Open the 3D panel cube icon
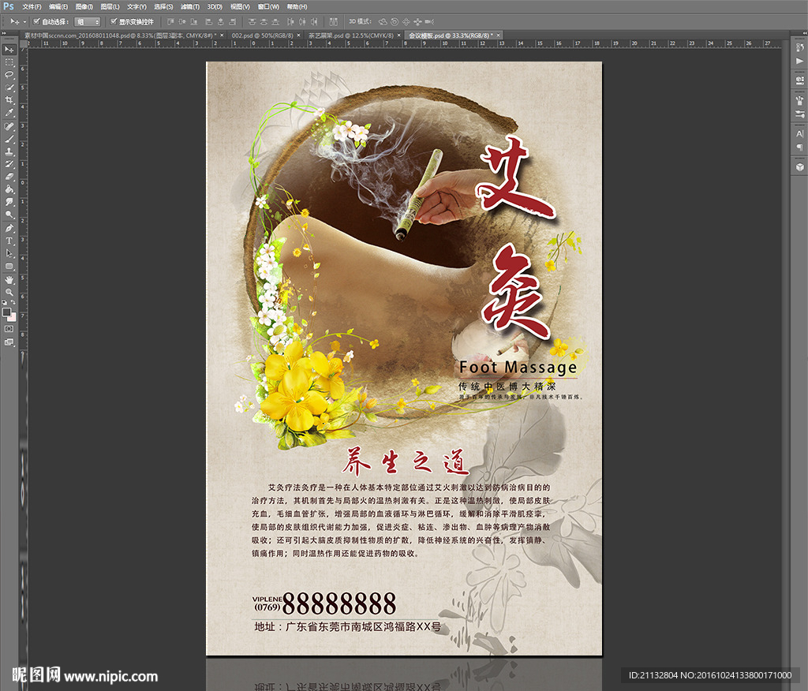 point(799,166)
